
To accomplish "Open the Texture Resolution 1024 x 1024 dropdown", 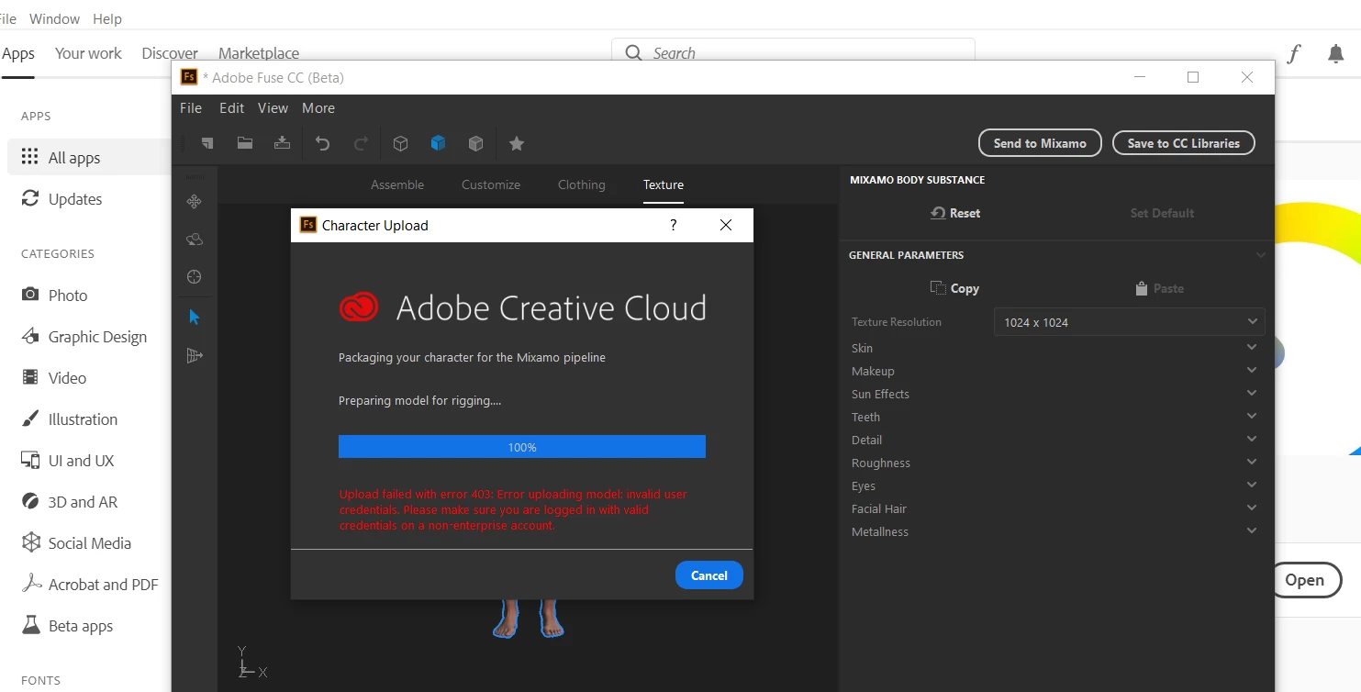I will [x=1129, y=322].
